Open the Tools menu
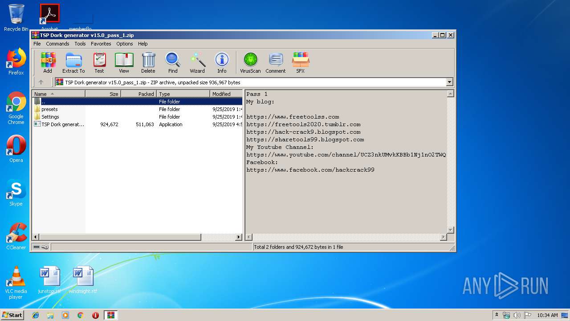Image resolution: width=570 pixels, height=321 pixels. click(x=80, y=44)
